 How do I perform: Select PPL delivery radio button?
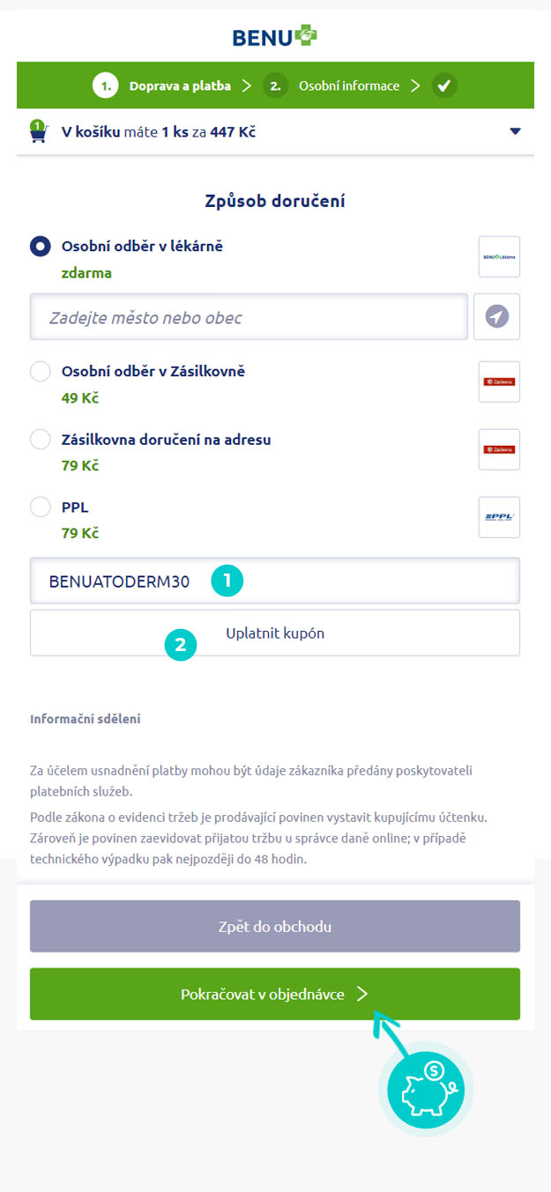click(x=41, y=507)
